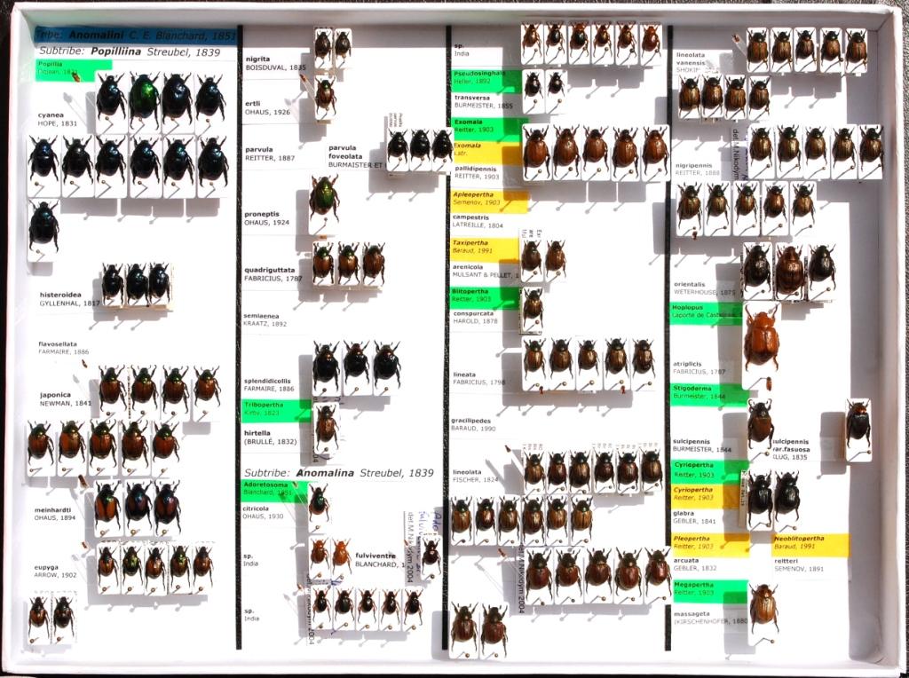The image size is (909, 678).
Task: Select the metallic green beetle next to proneptis
Action: (x=324, y=199)
